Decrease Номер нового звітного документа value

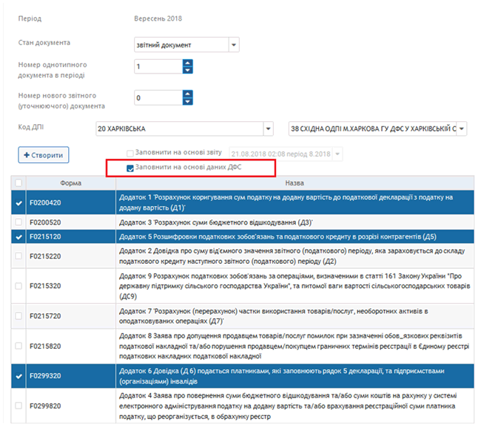pyautogui.click(x=187, y=101)
